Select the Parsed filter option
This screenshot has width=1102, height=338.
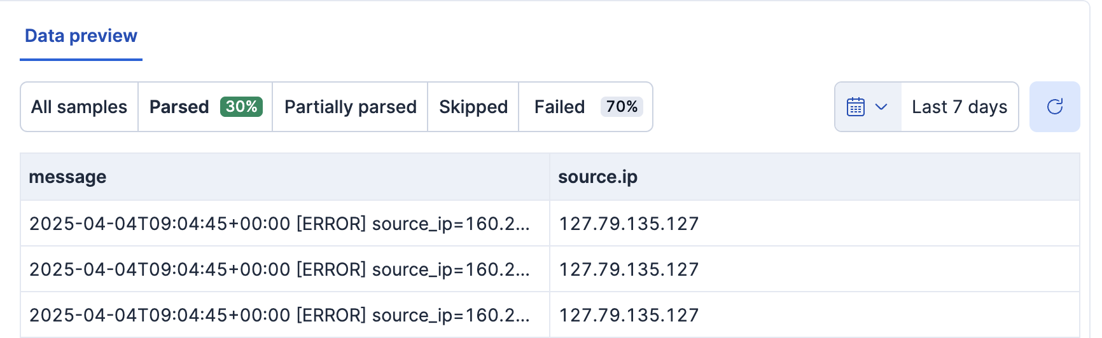(179, 107)
